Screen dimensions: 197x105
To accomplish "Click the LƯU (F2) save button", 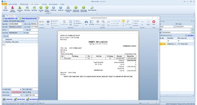I will (7, 99).
